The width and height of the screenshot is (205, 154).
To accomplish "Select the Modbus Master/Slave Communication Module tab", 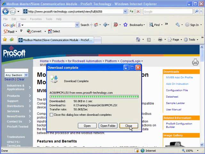I will pyautogui.click(x=56, y=40).
